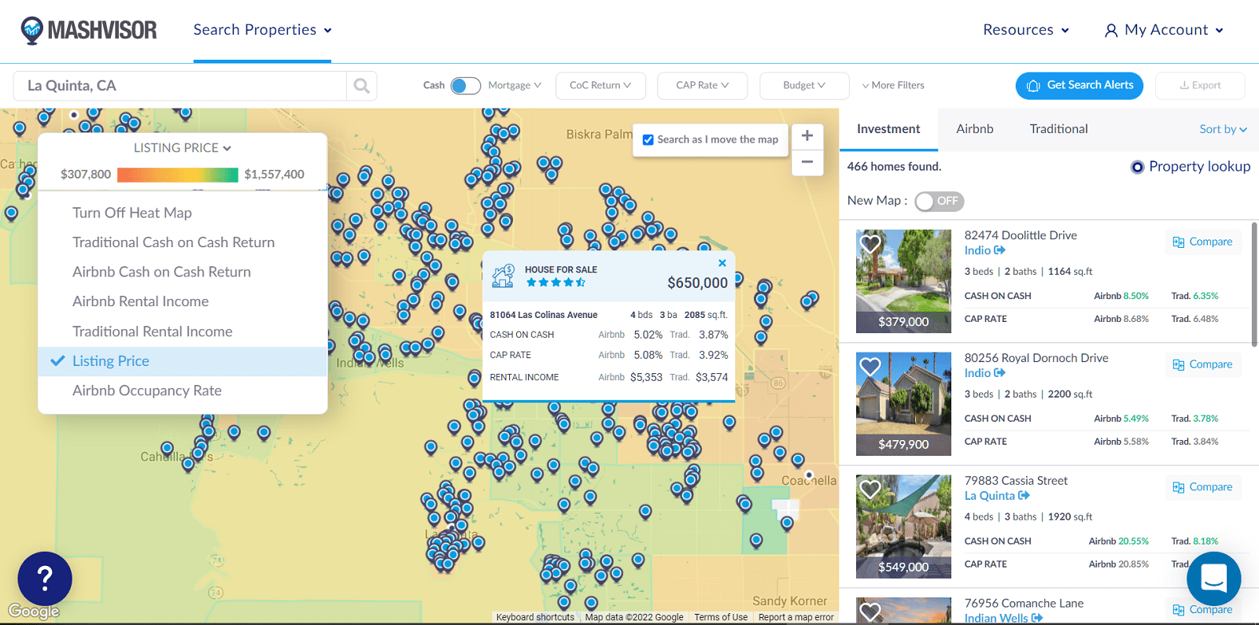The image size is (1259, 625).
Task: Open the My Account menu
Action: [1165, 30]
